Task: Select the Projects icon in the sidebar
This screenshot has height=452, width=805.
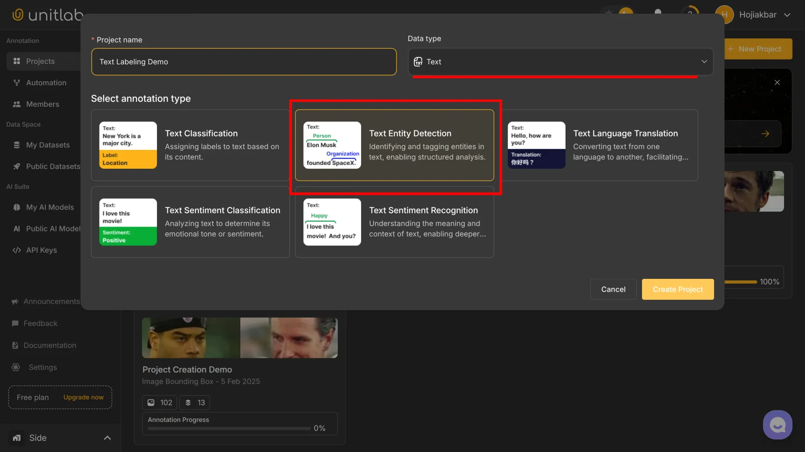Action: tap(16, 61)
